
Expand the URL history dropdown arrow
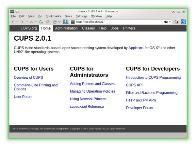pyautogui.click(x=170, y=22)
